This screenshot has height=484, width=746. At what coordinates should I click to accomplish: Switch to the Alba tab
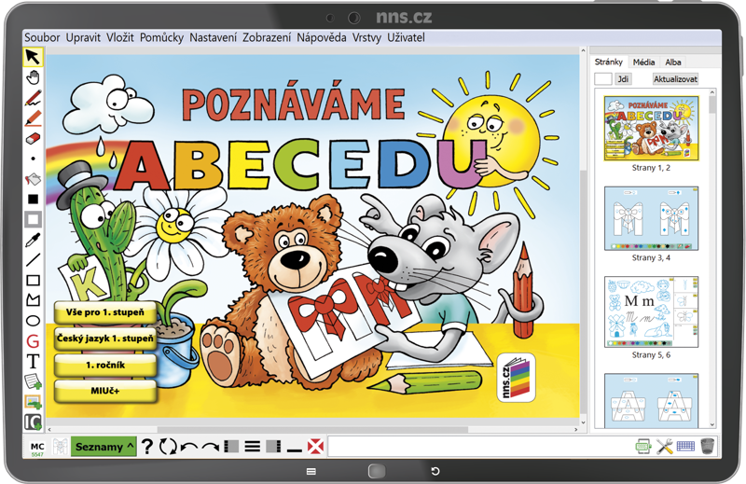coord(673,62)
